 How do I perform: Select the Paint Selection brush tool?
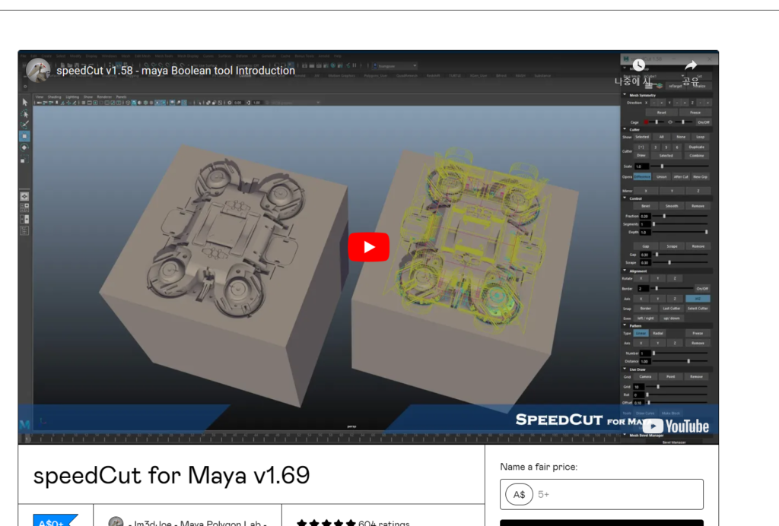[x=24, y=125]
